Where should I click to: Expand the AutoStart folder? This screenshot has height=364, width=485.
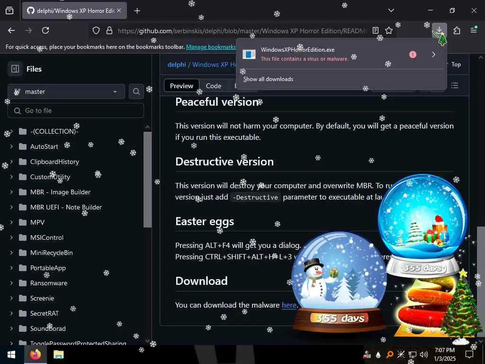click(11, 146)
